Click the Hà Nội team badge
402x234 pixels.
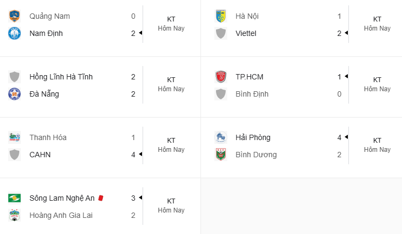tap(220, 16)
